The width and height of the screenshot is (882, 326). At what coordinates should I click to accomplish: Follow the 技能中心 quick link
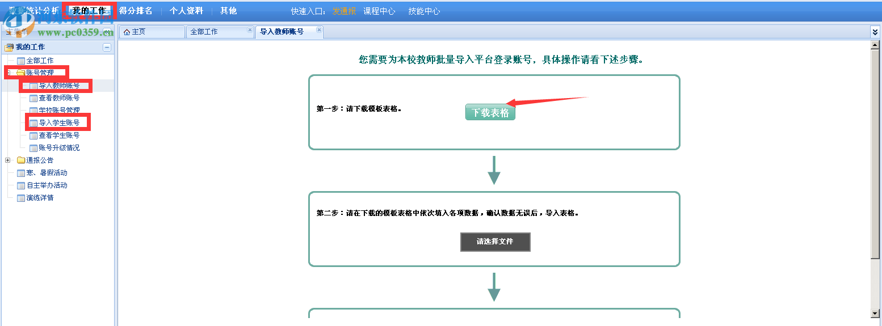424,11
